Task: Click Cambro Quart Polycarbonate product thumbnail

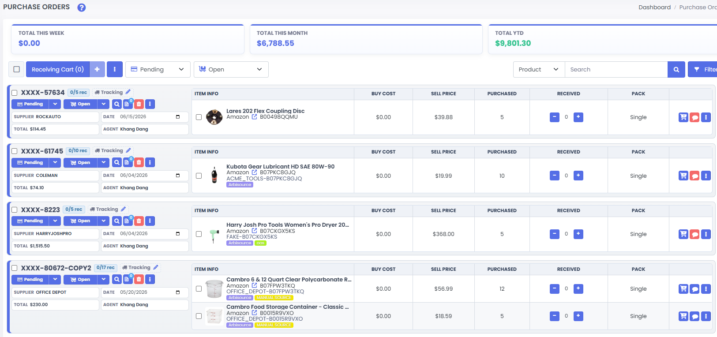Action: [x=214, y=289]
